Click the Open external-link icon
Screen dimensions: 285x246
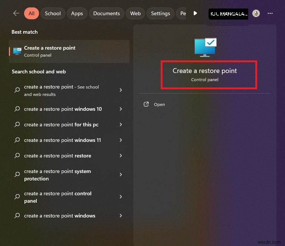click(146, 104)
